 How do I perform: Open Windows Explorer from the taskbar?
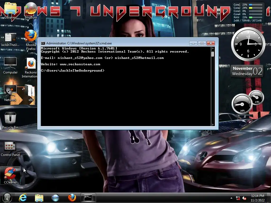tap(39, 198)
